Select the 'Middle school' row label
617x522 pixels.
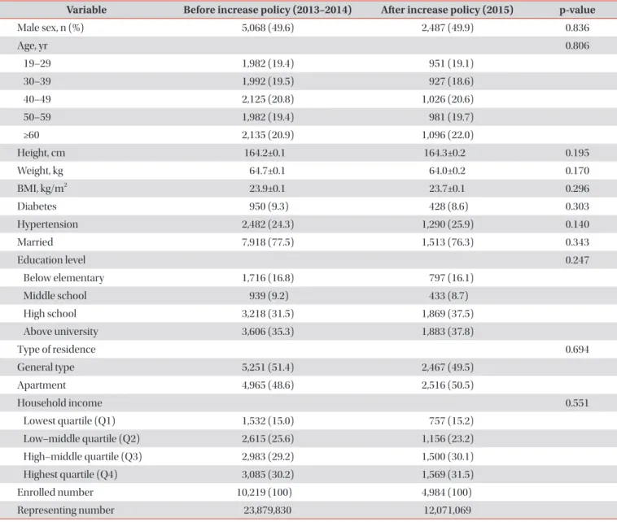coord(55,296)
